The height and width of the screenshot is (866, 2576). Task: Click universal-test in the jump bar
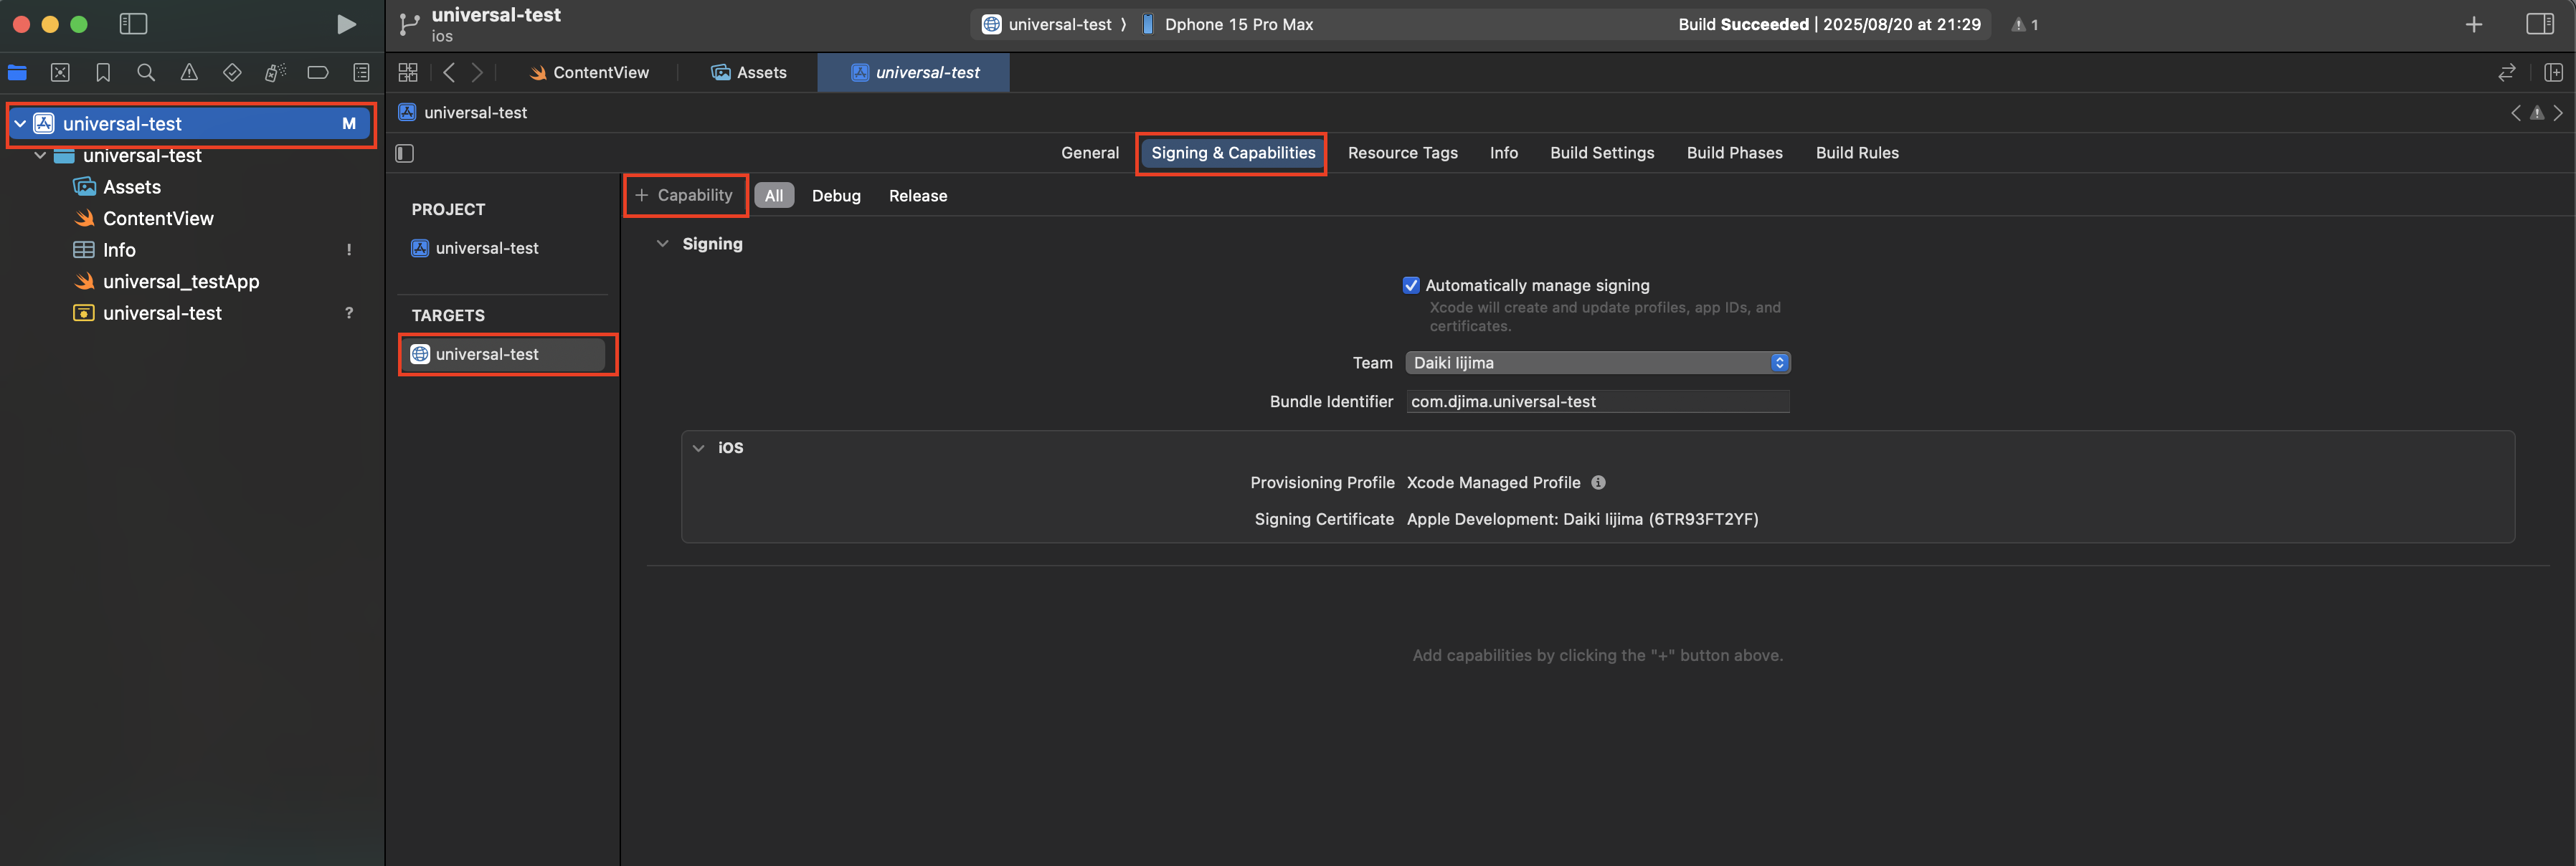[463, 113]
